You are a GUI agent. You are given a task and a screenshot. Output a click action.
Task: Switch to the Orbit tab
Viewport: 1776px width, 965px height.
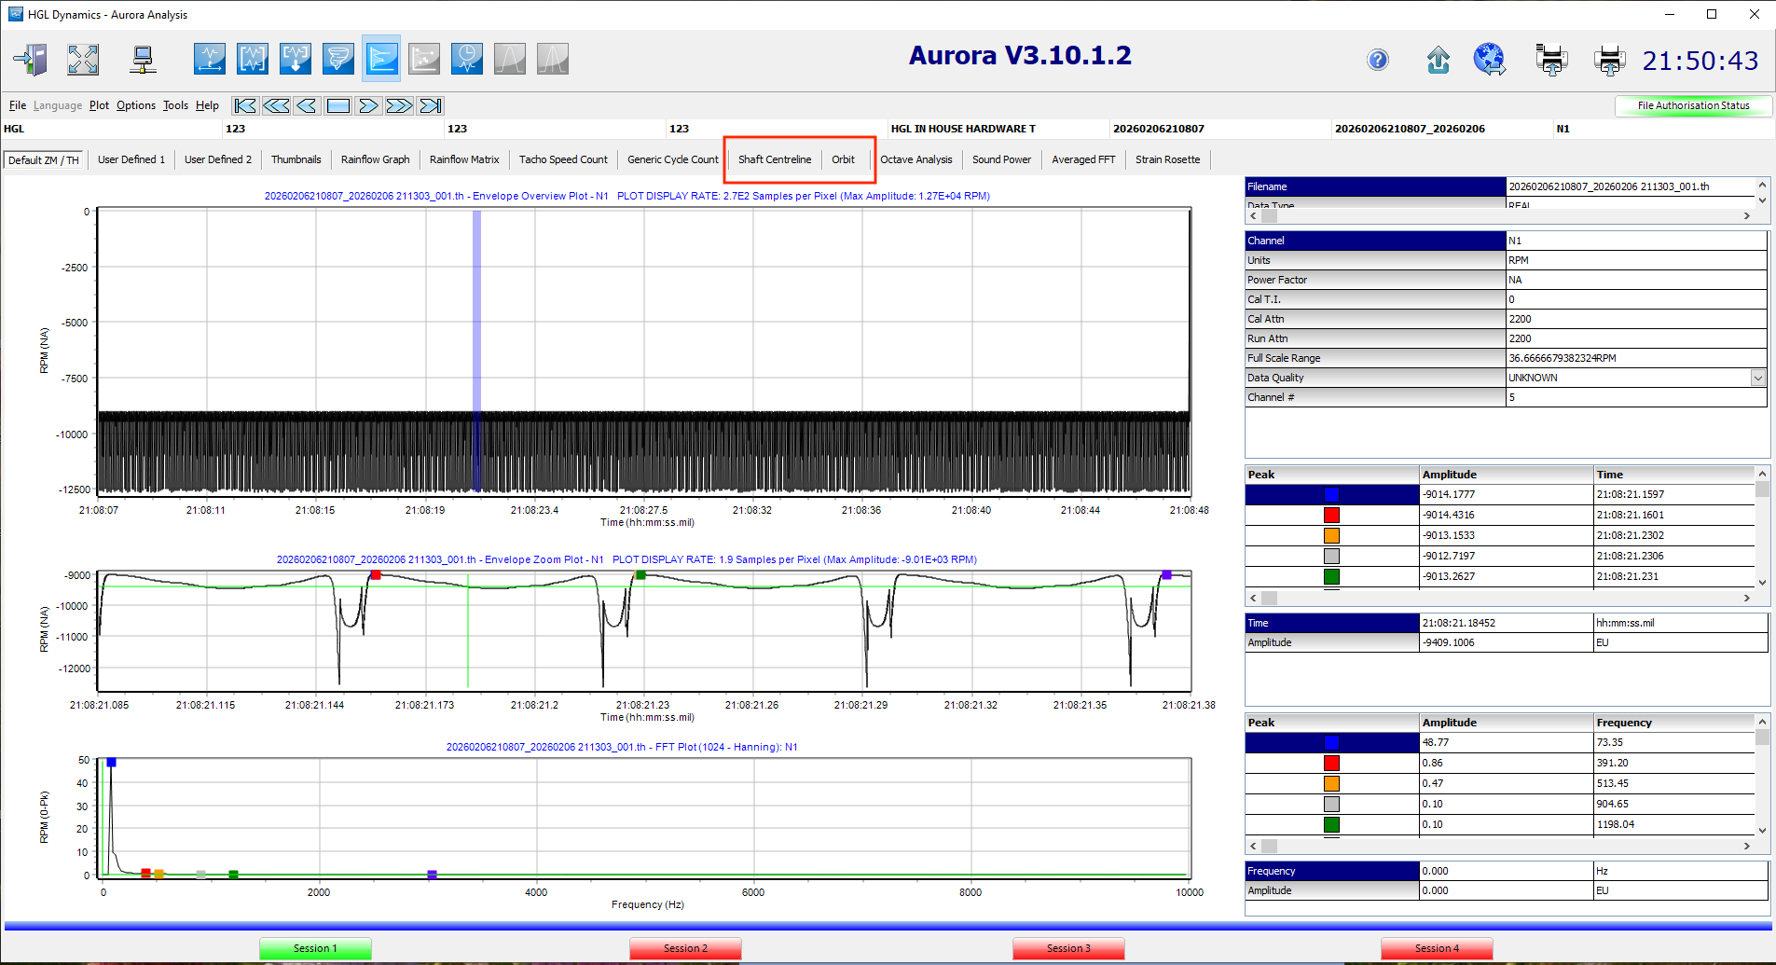[843, 159]
